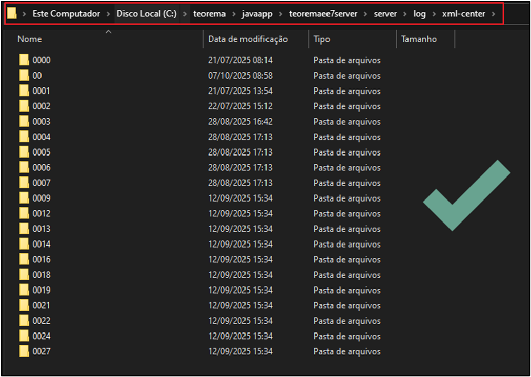Screen dimensions: 531x377
Task: Click the folder icon of 0002
Action: (x=24, y=106)
